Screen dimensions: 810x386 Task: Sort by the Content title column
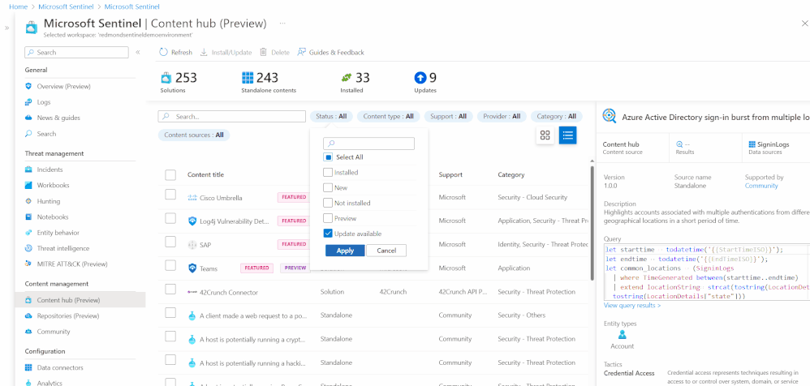205,174
